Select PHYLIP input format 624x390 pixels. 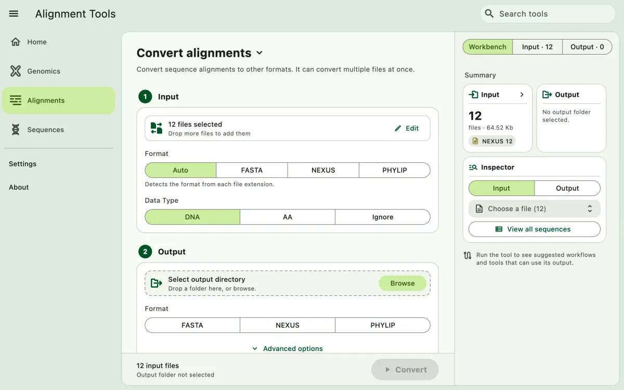coord(395,170)
